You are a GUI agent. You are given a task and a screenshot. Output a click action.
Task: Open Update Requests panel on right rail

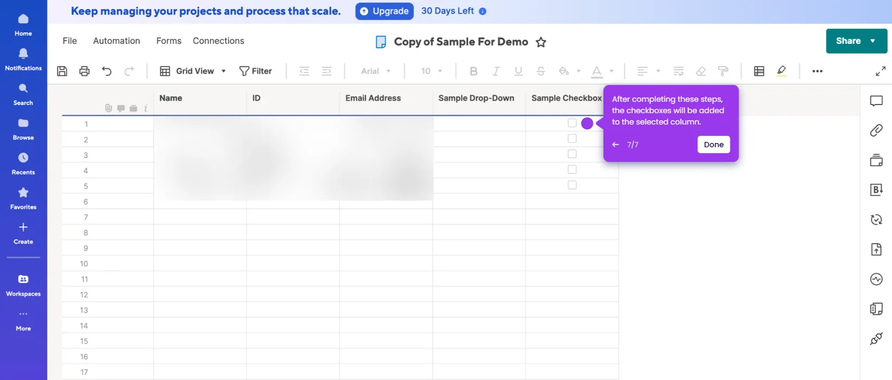876,220
